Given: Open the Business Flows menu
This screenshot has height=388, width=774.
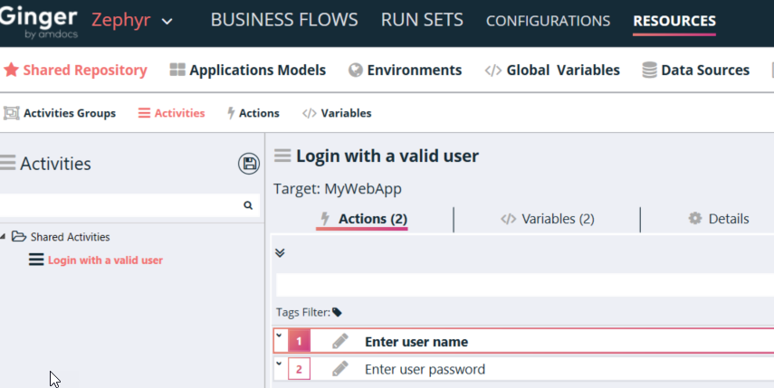Looking at the screenshot, I should (x=283, y=20).
